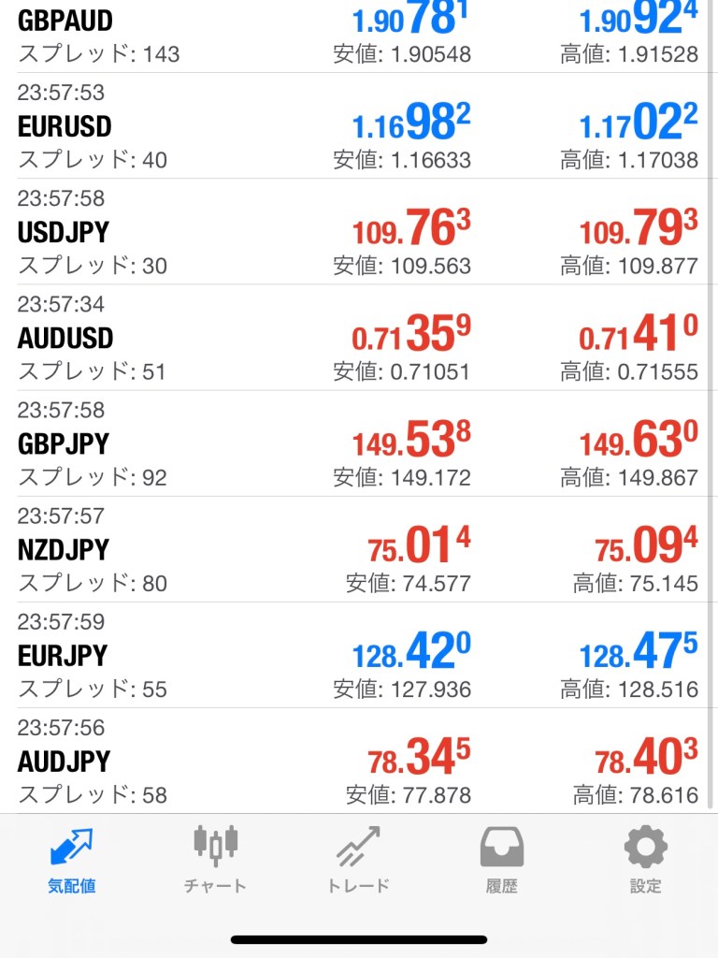718x958 pixels.
Task: Tap NZDJPY bid price 75.014
Action: [x=419, y=546]
